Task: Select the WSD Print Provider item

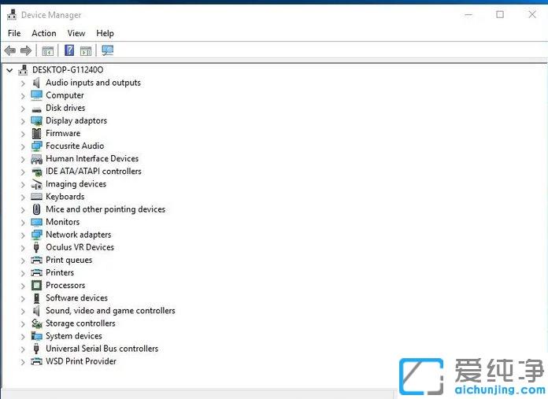Action: coord(81,361)
